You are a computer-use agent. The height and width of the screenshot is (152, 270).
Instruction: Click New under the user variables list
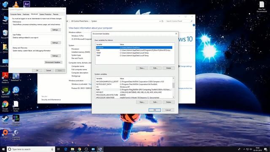(142, 68)
